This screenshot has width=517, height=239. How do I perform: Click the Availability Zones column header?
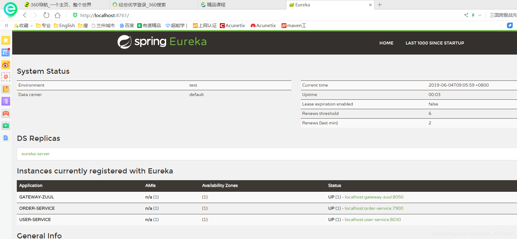point(220,185)
